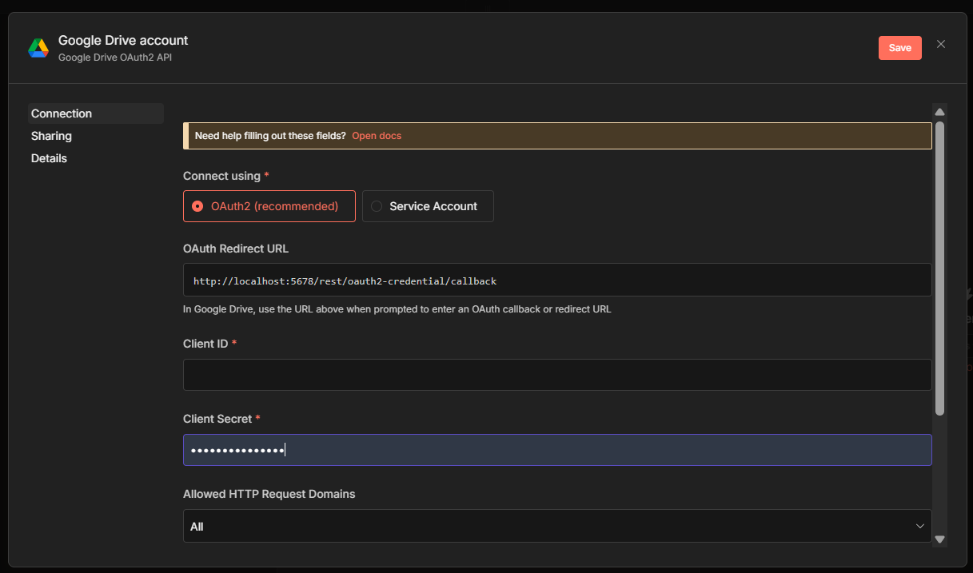Open the Sharing tab
Viewport: 973px width, 573px height.
pyautogui.click(x=52, y=136)
